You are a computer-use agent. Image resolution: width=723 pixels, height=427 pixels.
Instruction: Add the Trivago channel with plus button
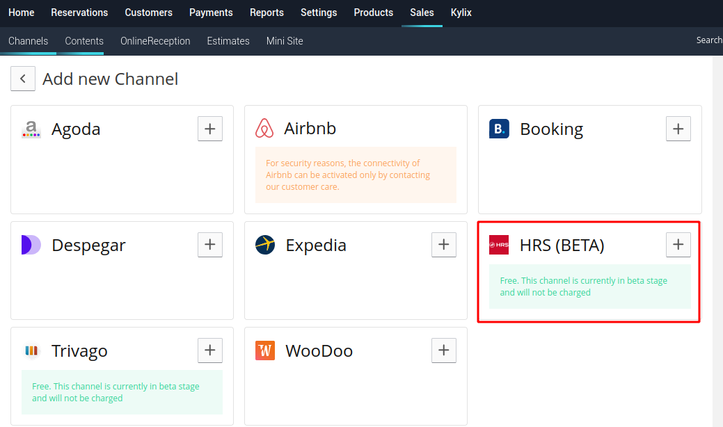pos(210,351)
